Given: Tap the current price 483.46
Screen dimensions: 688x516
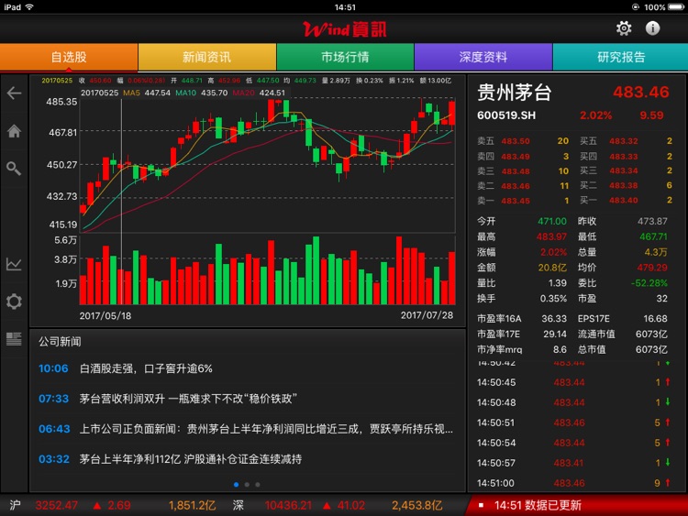Looking at the screenshot, I should coord(640,92).
